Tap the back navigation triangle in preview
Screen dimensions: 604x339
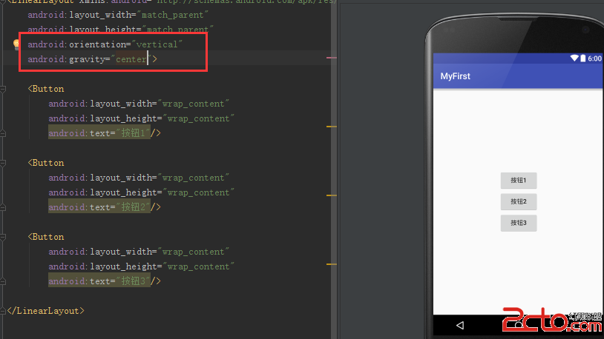click(460, 326)
